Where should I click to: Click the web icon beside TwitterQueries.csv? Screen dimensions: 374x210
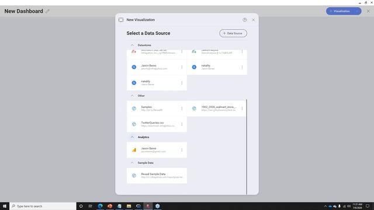pos(134,124)
